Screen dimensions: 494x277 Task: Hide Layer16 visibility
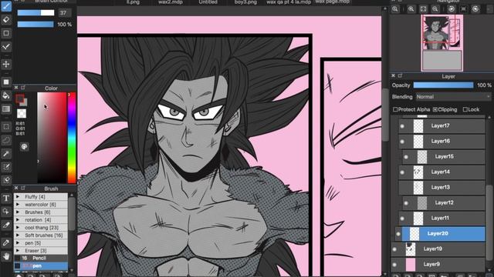402,142
